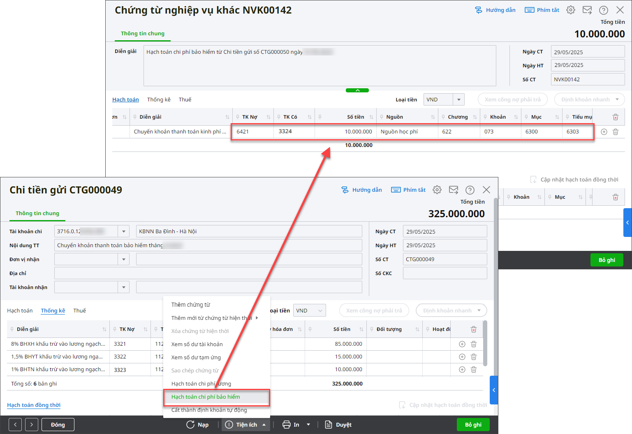
Task: Click Số CKC input field
Action: (x=445, y=273)
